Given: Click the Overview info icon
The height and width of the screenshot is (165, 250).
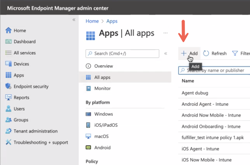Looking at the screenshot, I should point(88,66).
